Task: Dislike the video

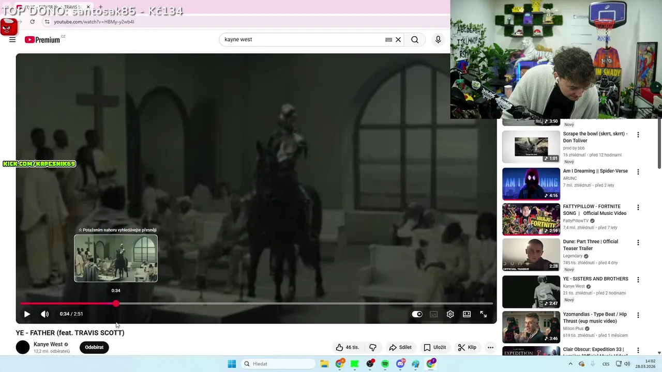Action: coord(373,348)
